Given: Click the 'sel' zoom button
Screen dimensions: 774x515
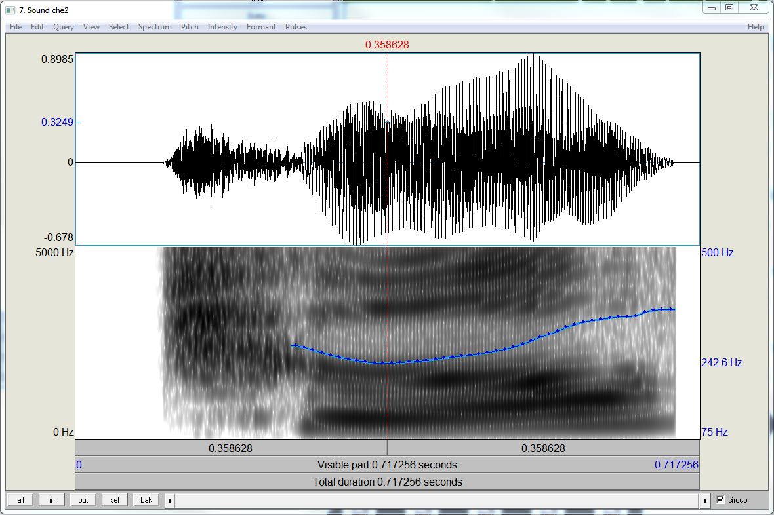Looking at the screenshot, I should tap(115, 500).
